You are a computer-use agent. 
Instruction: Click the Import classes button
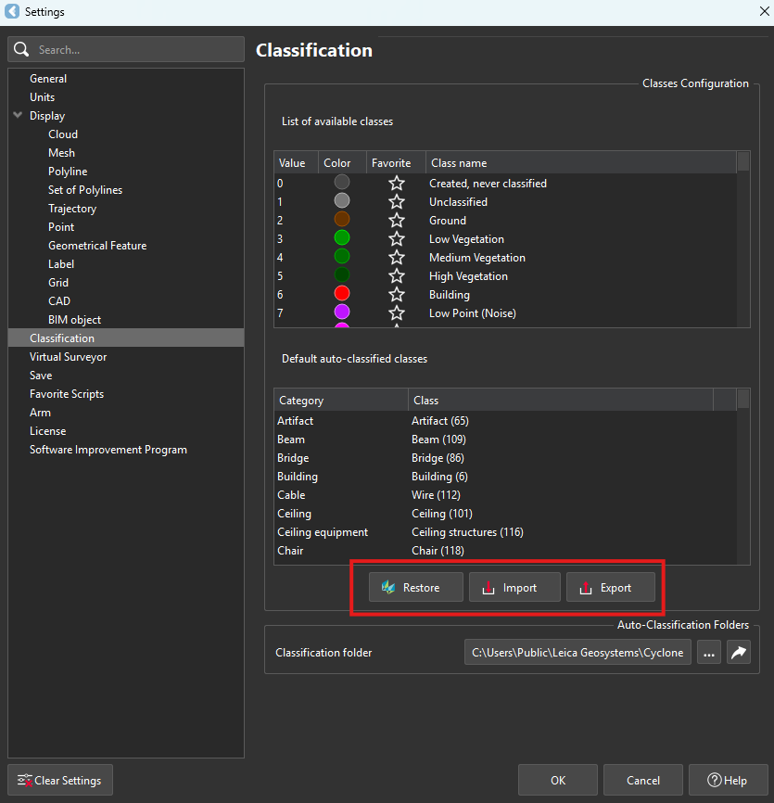[514, 588]
